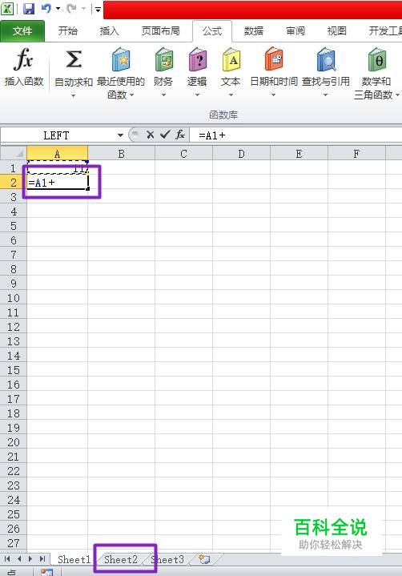Select row 10 header
402x576 pixels.
point(14,298)
